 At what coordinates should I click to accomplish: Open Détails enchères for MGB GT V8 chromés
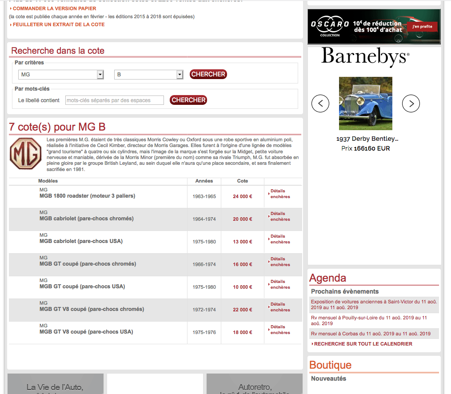click(280, 307)
